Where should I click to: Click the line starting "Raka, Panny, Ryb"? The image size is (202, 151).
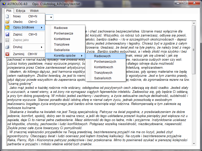pyautogui.click(x=97, y=140)
